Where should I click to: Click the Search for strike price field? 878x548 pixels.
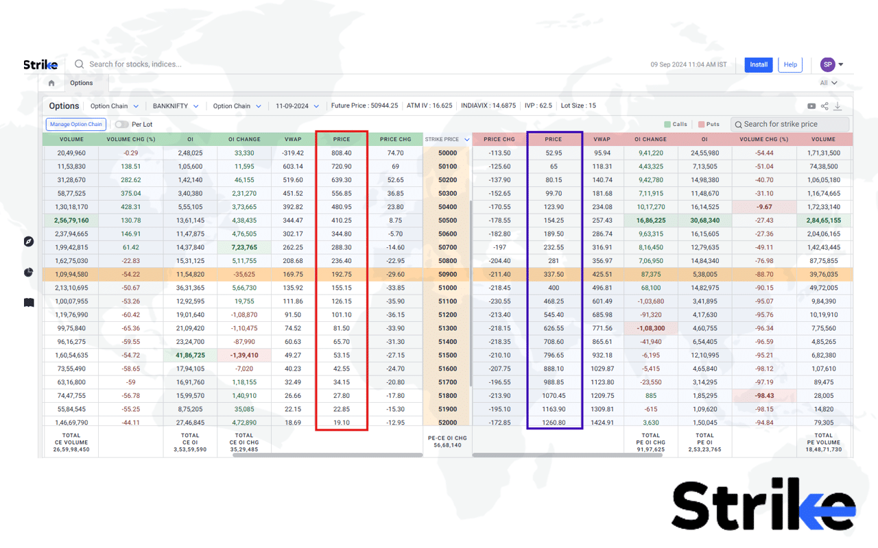pyautogui.click(x=789, y=124)
